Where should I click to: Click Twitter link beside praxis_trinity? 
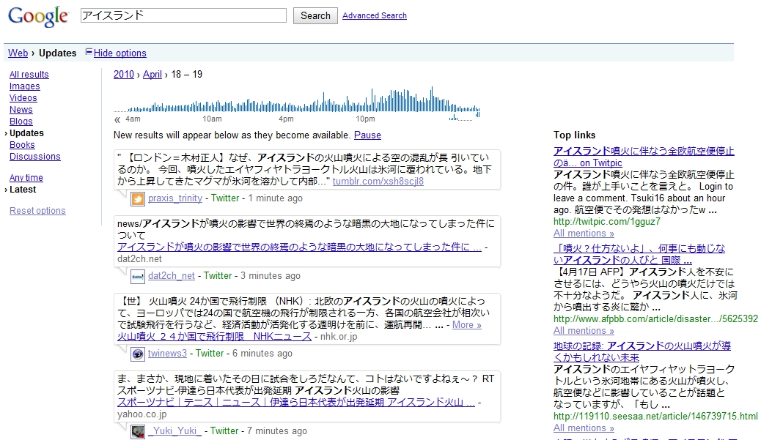[x=225, y=198]
